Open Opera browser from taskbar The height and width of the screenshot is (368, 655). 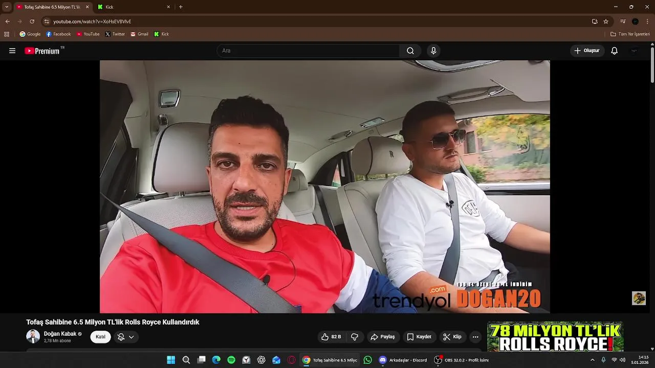point(292,360)
